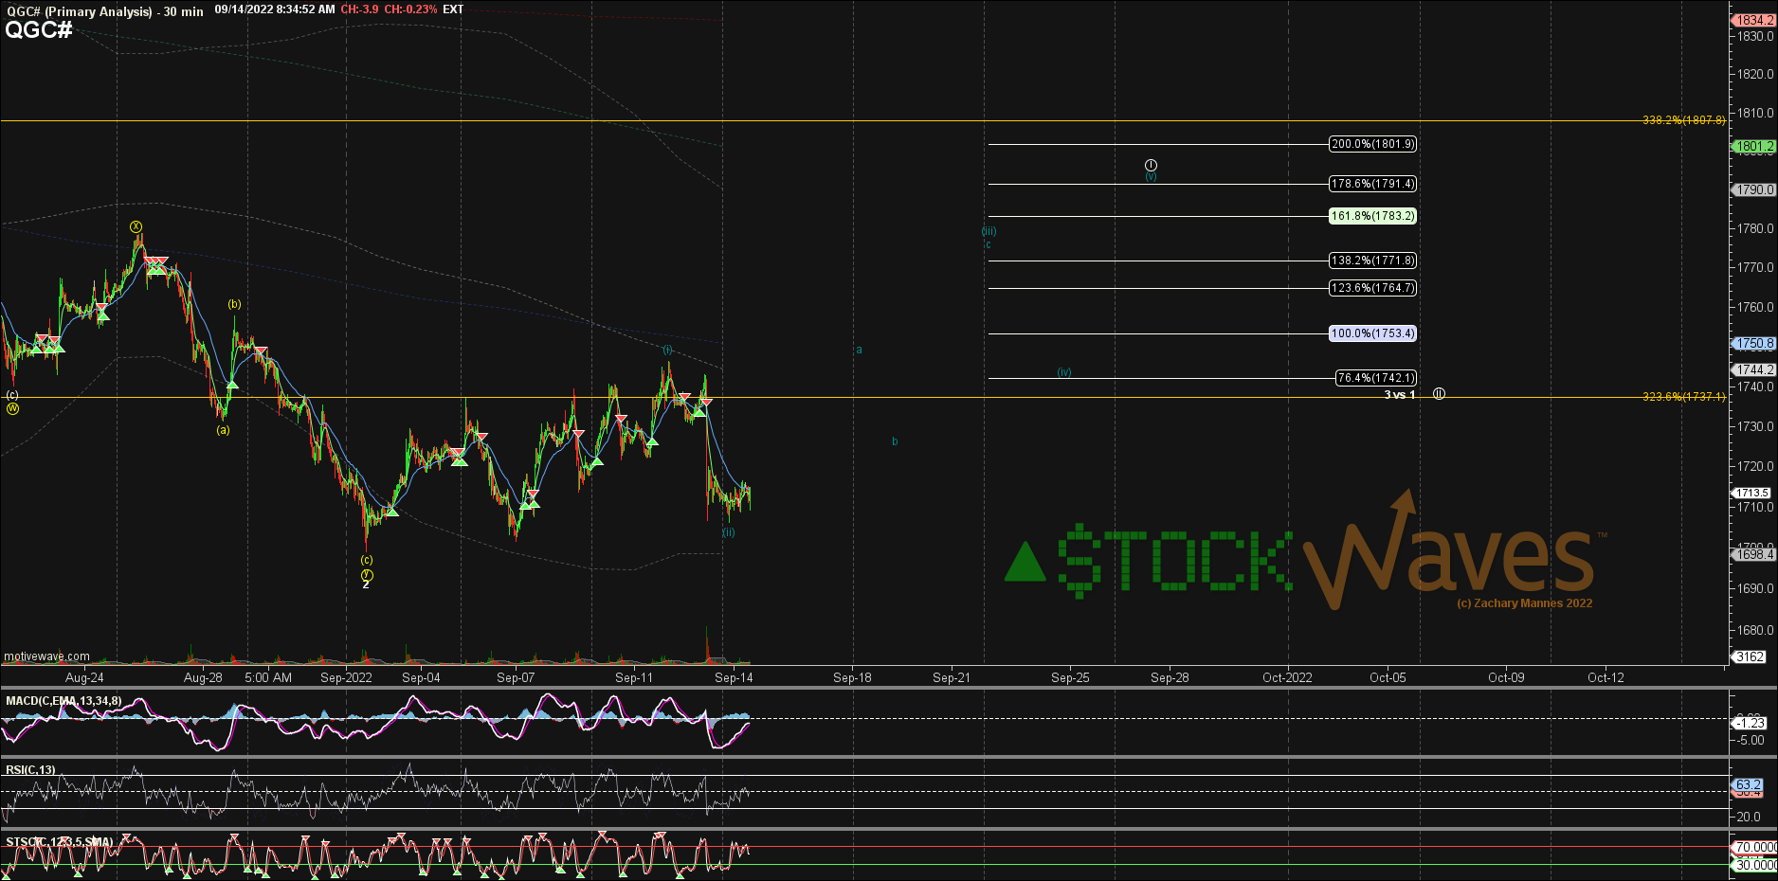This screenshot has height=881, width=1778.
Task: Click the Sep-2022 time axis label
Action: 346,677
